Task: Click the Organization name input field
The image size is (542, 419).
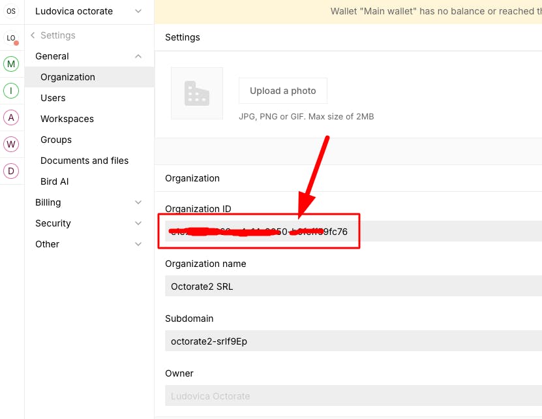Action: click(x=352, y=286)
